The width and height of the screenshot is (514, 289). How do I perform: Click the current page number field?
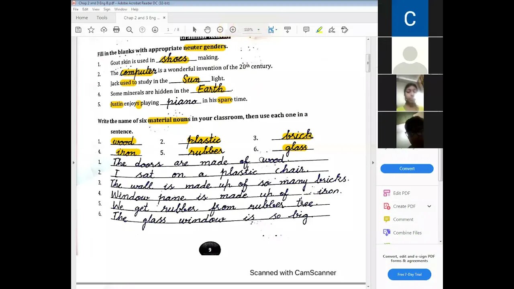(x=168, y=30)
